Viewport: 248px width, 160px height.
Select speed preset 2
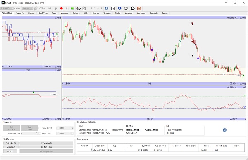[91, 9]
